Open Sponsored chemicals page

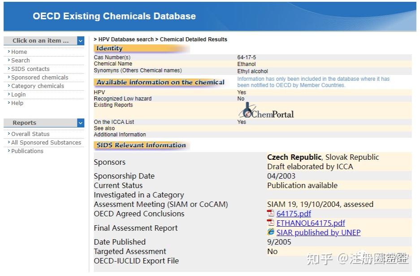tap(40, 78)
